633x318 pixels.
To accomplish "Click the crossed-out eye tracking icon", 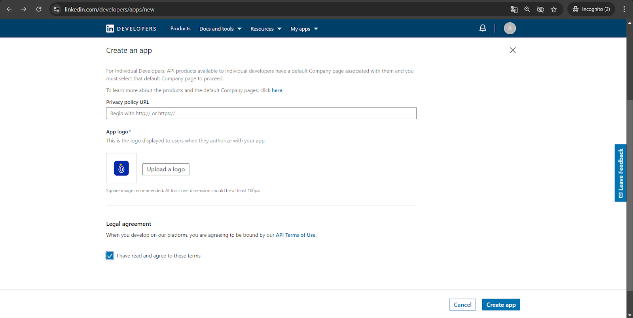I will point(540,9).
